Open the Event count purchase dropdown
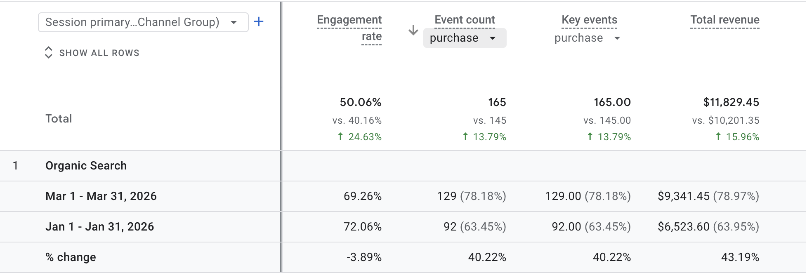 coord(465,38)
